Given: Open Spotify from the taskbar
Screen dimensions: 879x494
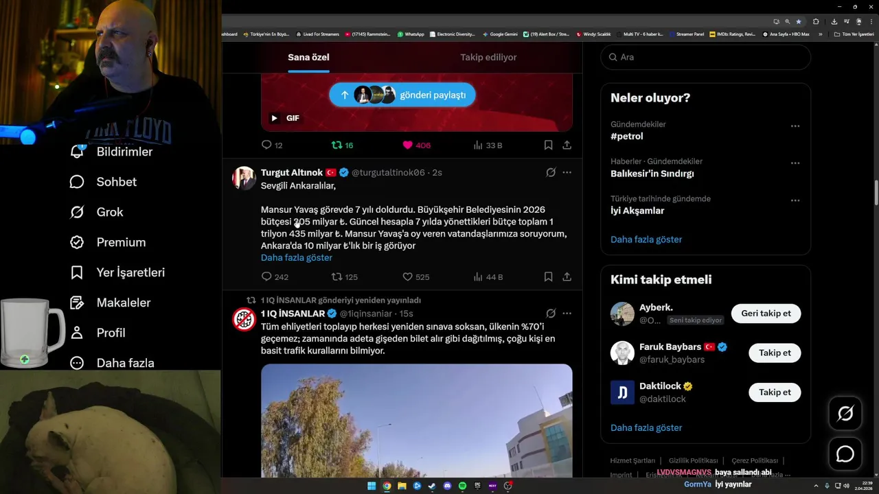Looking at the screenshot, I should 462,486.
